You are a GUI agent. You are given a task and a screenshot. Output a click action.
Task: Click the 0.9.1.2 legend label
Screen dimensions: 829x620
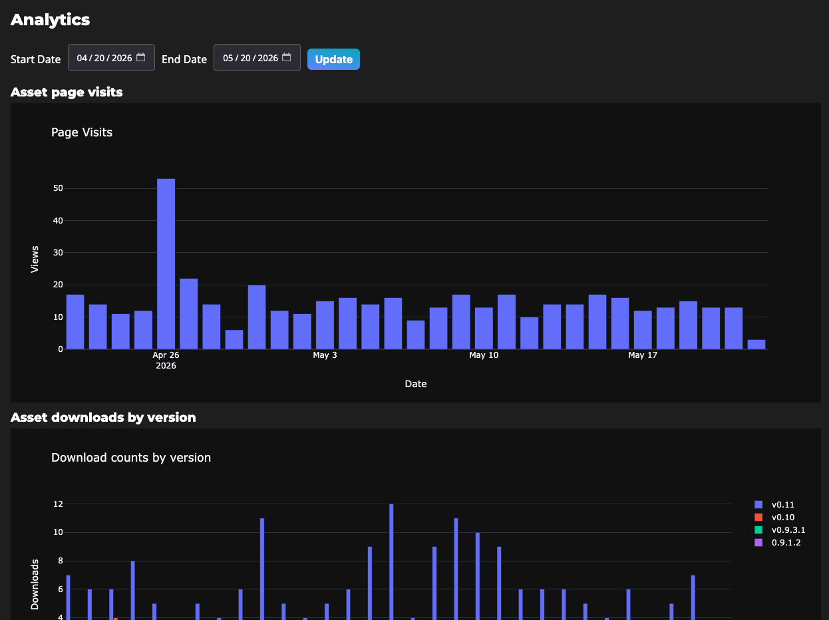[x=786, y=543]
